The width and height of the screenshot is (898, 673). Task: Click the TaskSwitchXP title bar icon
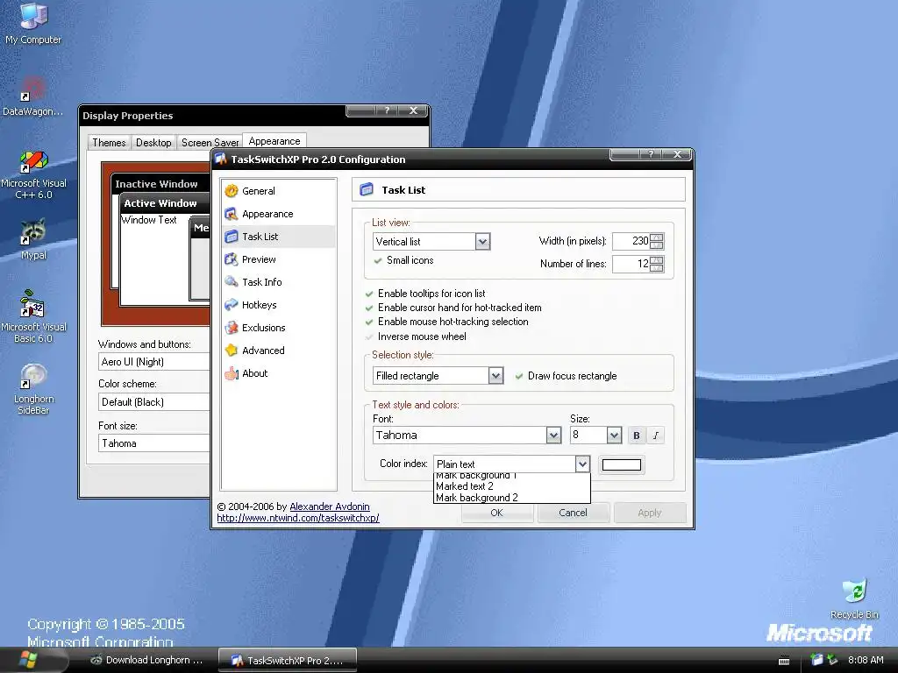click(220, 159)
